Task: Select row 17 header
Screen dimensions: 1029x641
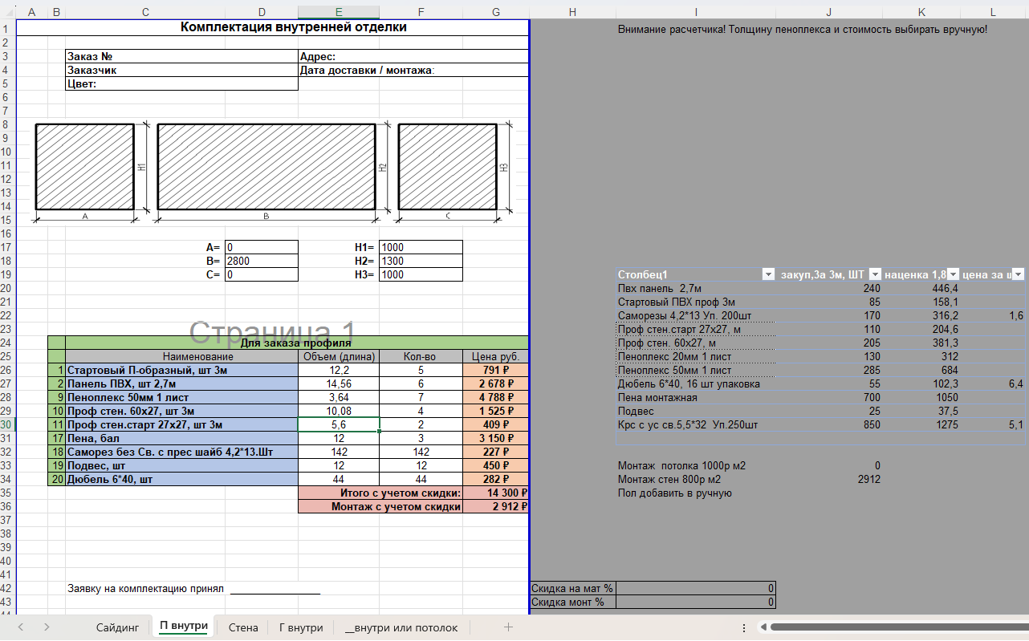Action: (x=7, y=247)
